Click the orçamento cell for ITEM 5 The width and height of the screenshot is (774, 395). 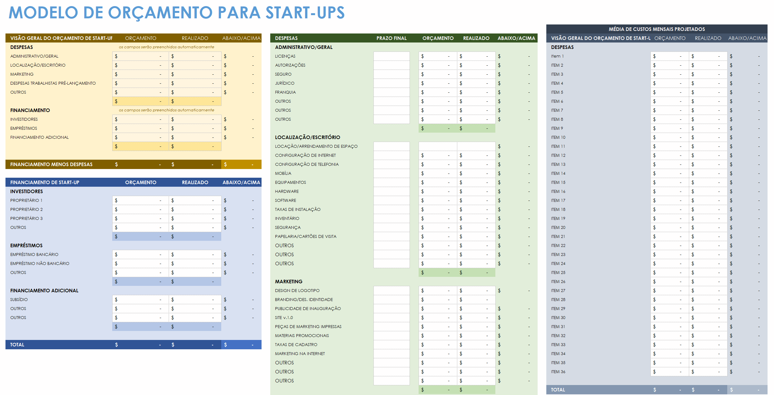tap(670, 92)
